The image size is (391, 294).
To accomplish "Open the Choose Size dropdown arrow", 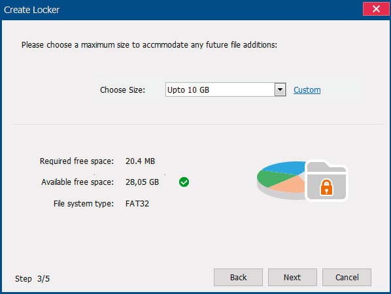I will coord(280,90).
